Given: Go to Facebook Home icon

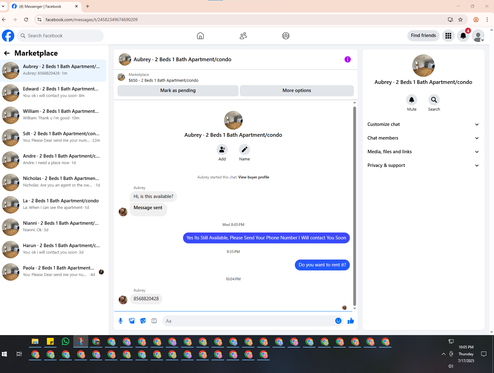Looking at the screenshot, I should 200,36.
